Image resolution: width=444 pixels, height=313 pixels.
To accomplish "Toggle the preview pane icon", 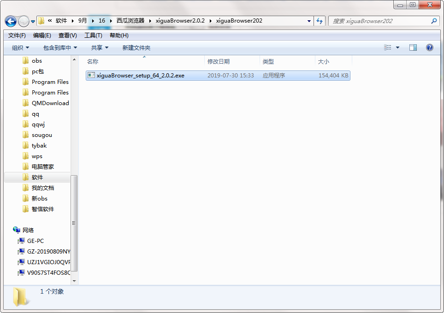I will (413, 47).
